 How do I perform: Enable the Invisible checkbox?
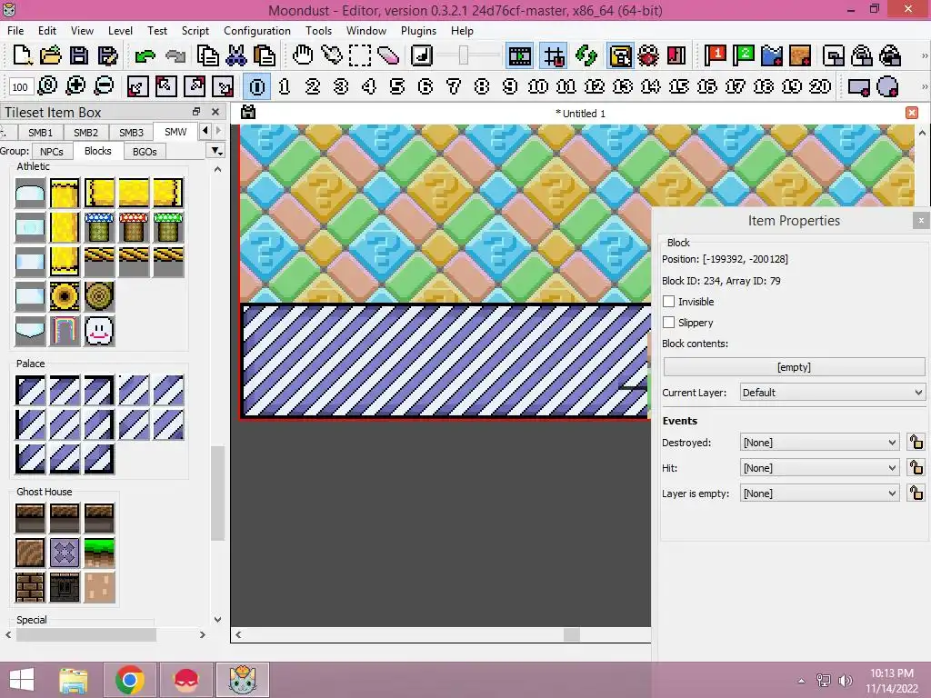pyautogui.click(x=668, y=302)
